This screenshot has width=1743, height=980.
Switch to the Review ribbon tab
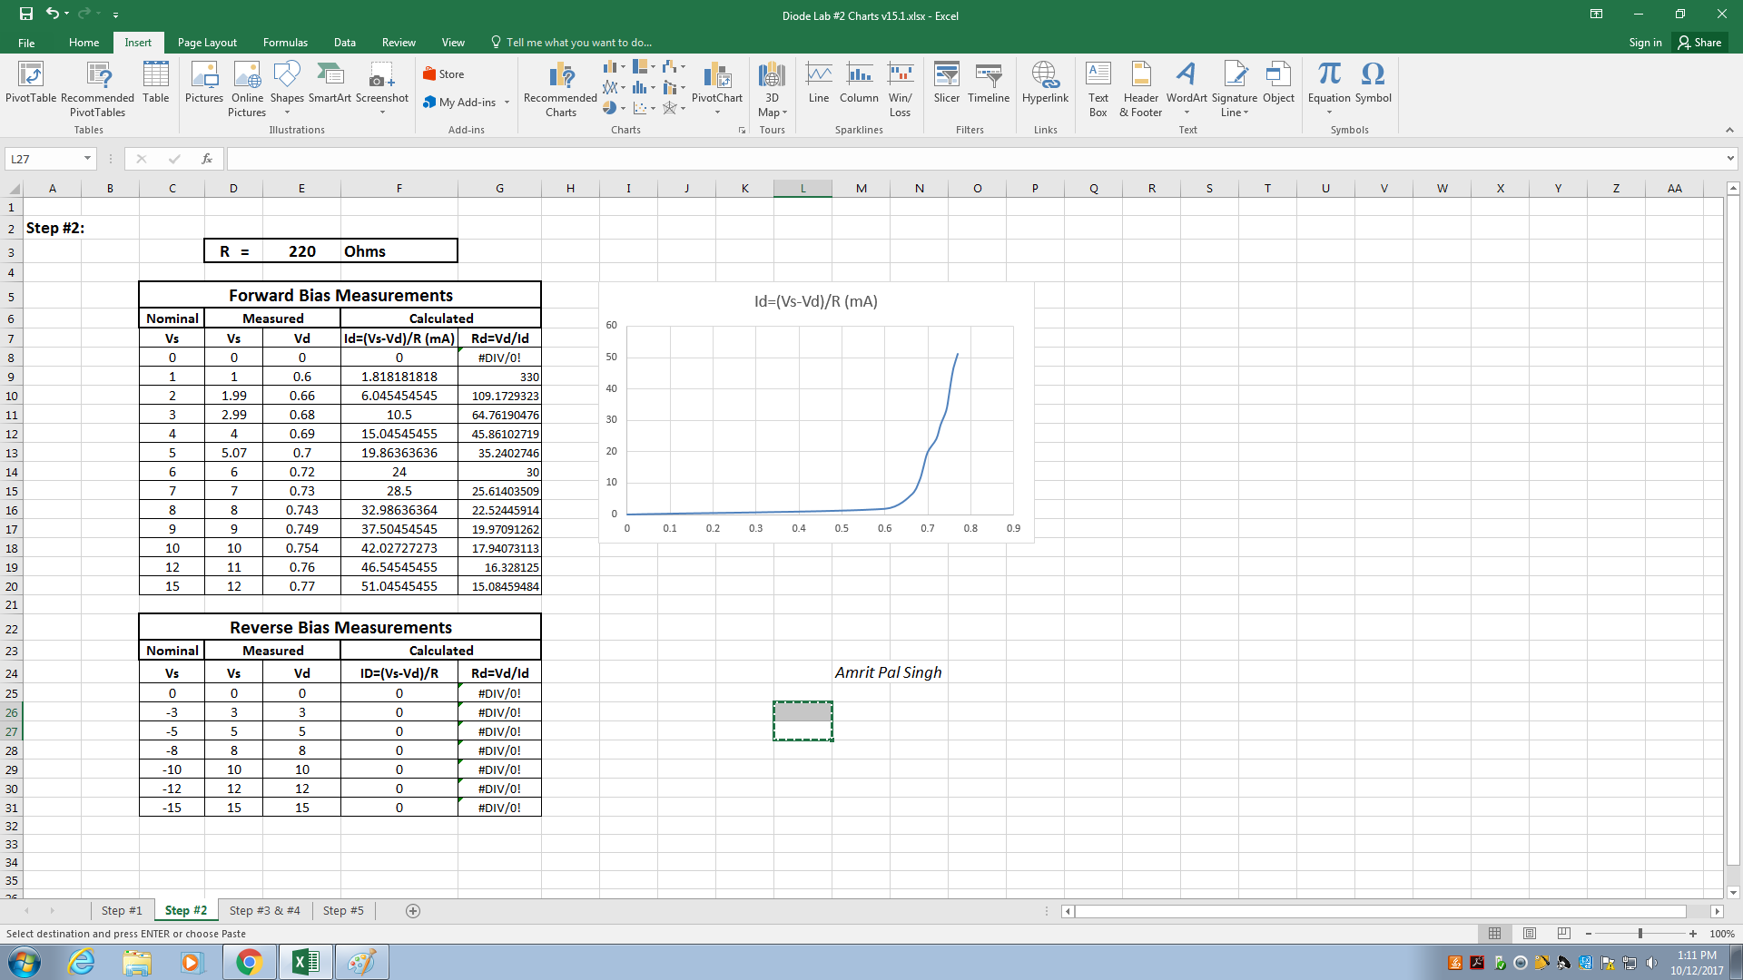click(399, 43)
